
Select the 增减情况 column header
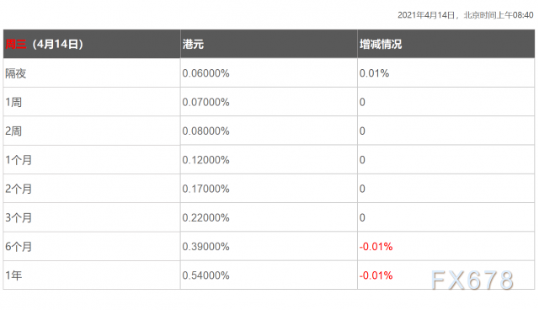[381, 44]
